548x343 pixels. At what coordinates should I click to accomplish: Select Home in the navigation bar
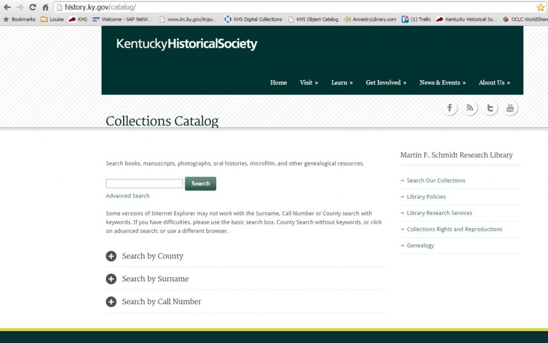click(x=278, y=83)
